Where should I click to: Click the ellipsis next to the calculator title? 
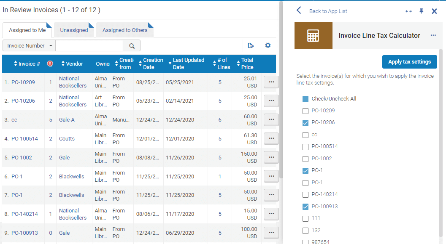pos(433,35)
